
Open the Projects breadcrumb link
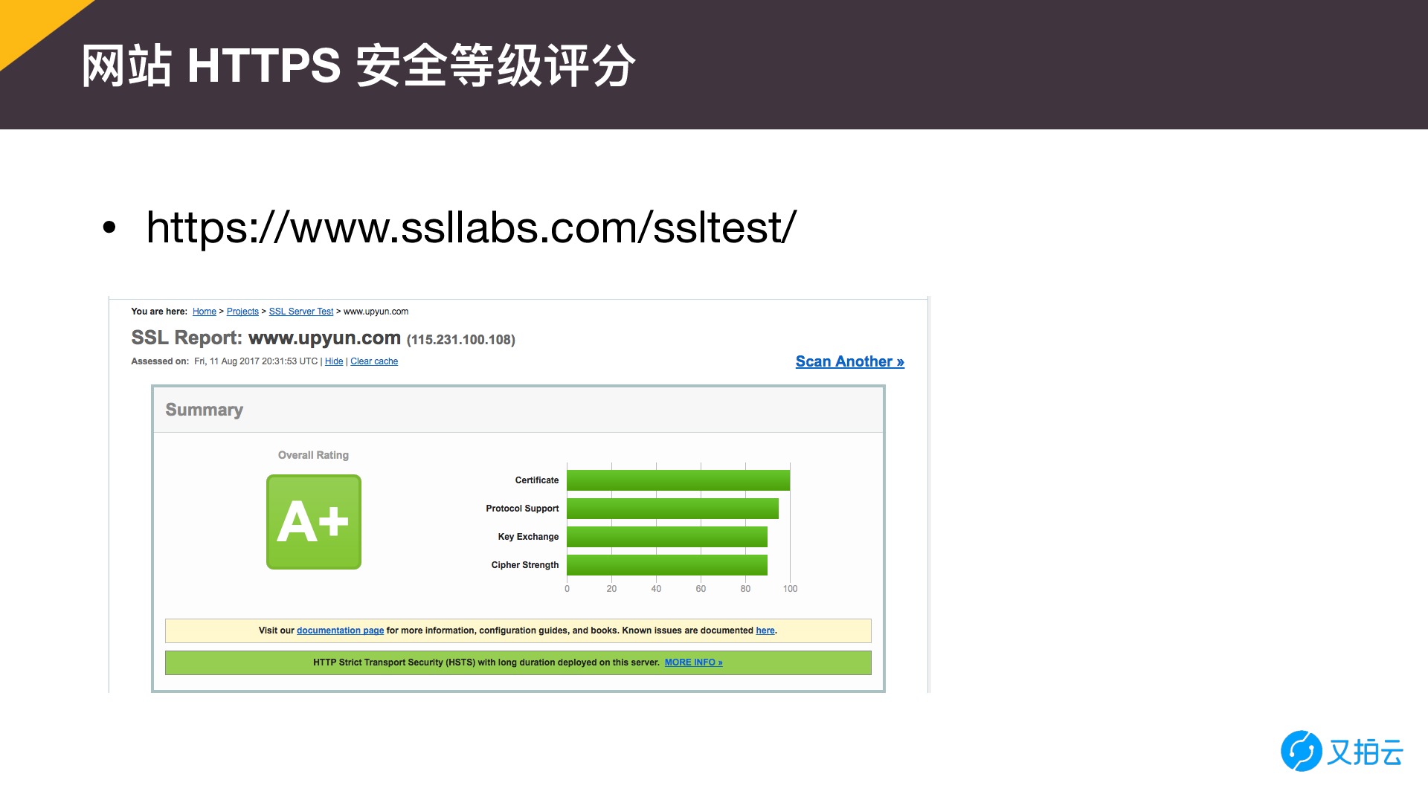coord(242,312)
